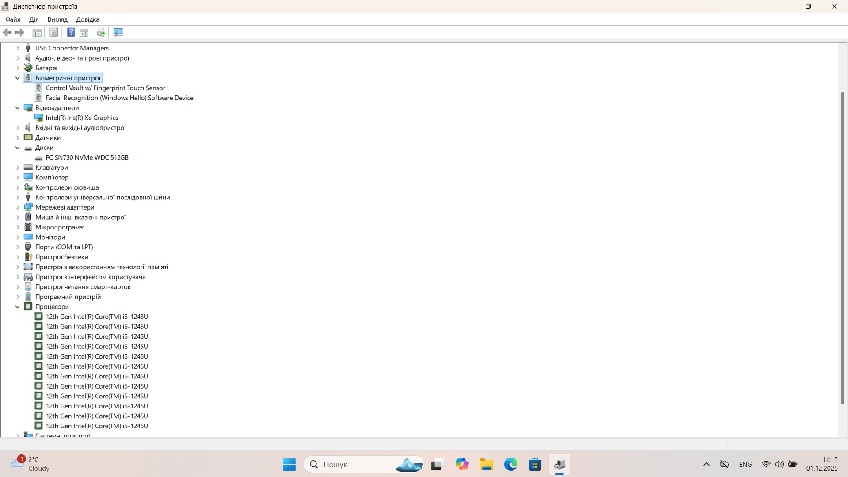The image size is (848, 477).
Task: Click Scan for hardware changes icon
Action: [x=118, y=32]
